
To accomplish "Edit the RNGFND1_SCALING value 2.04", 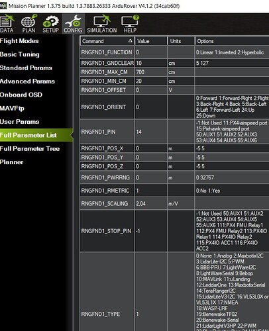I will tap(151, 203).
